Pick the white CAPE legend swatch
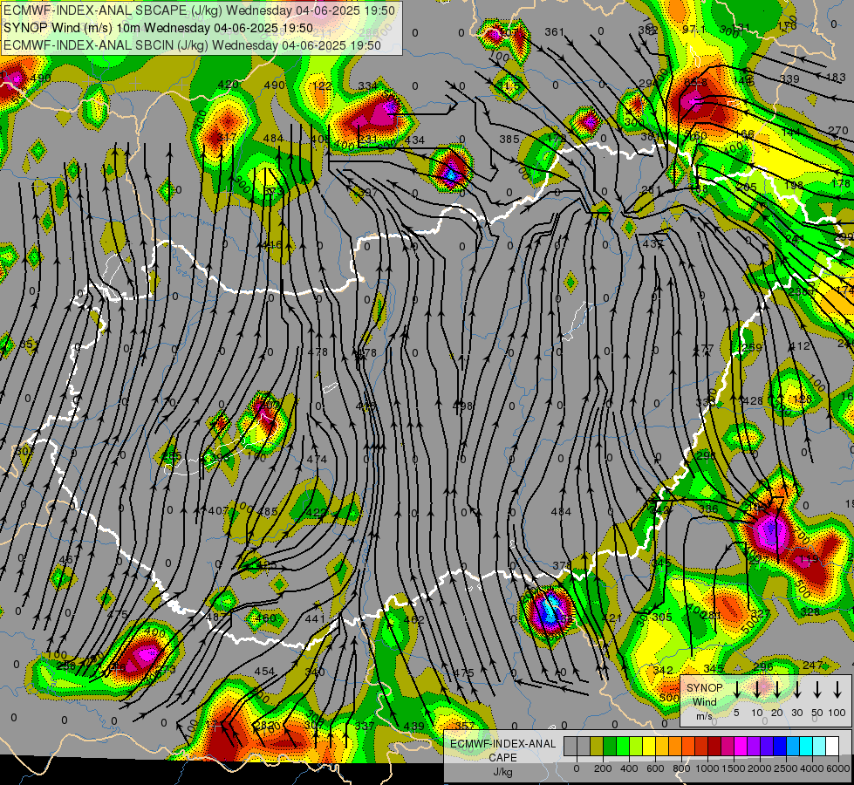Image resolution: width=854 pixels, height=785 pixels. (x=831, y=747)
